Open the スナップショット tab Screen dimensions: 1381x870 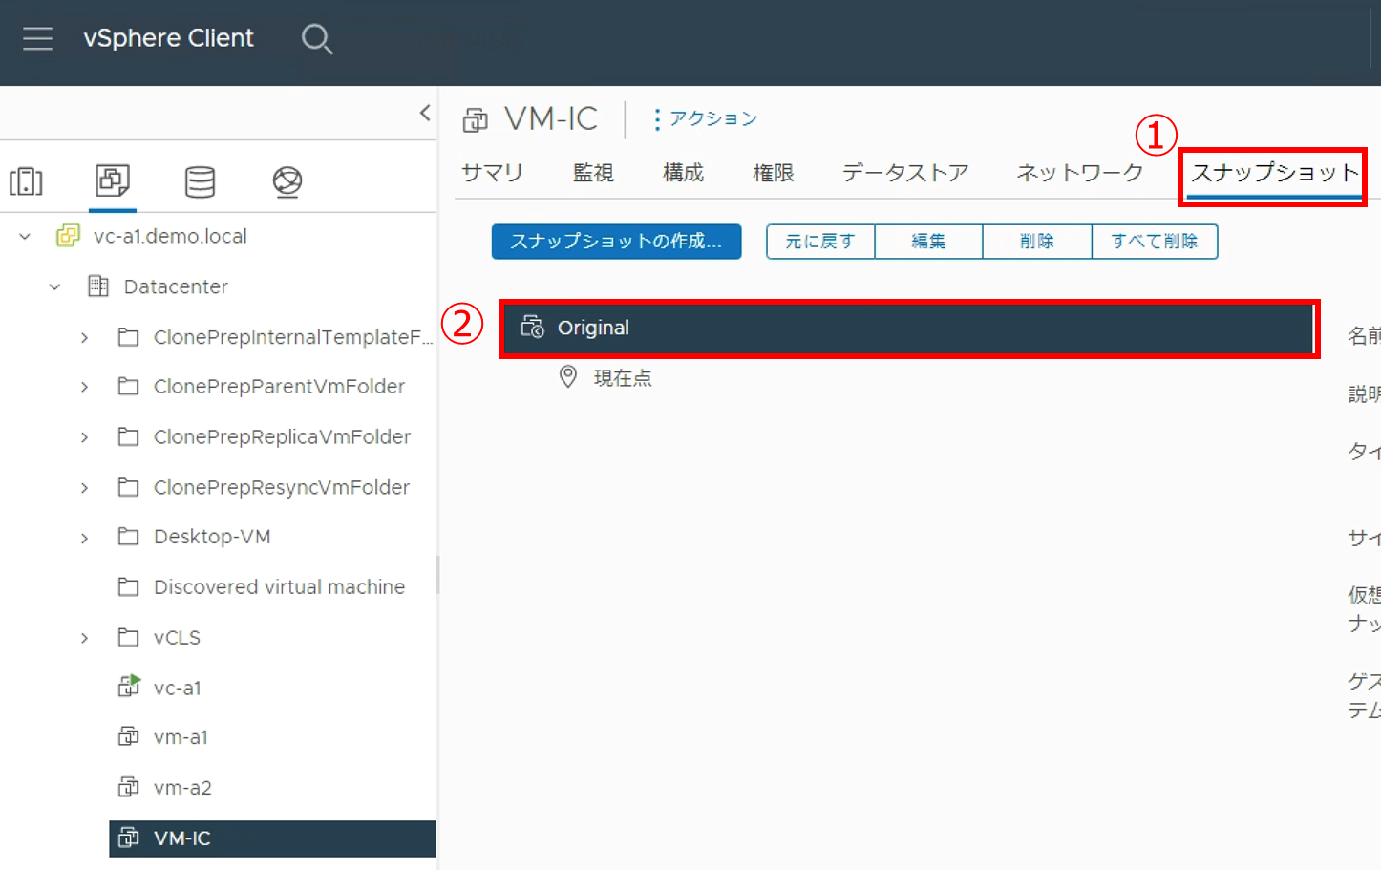coord(1273,173)
